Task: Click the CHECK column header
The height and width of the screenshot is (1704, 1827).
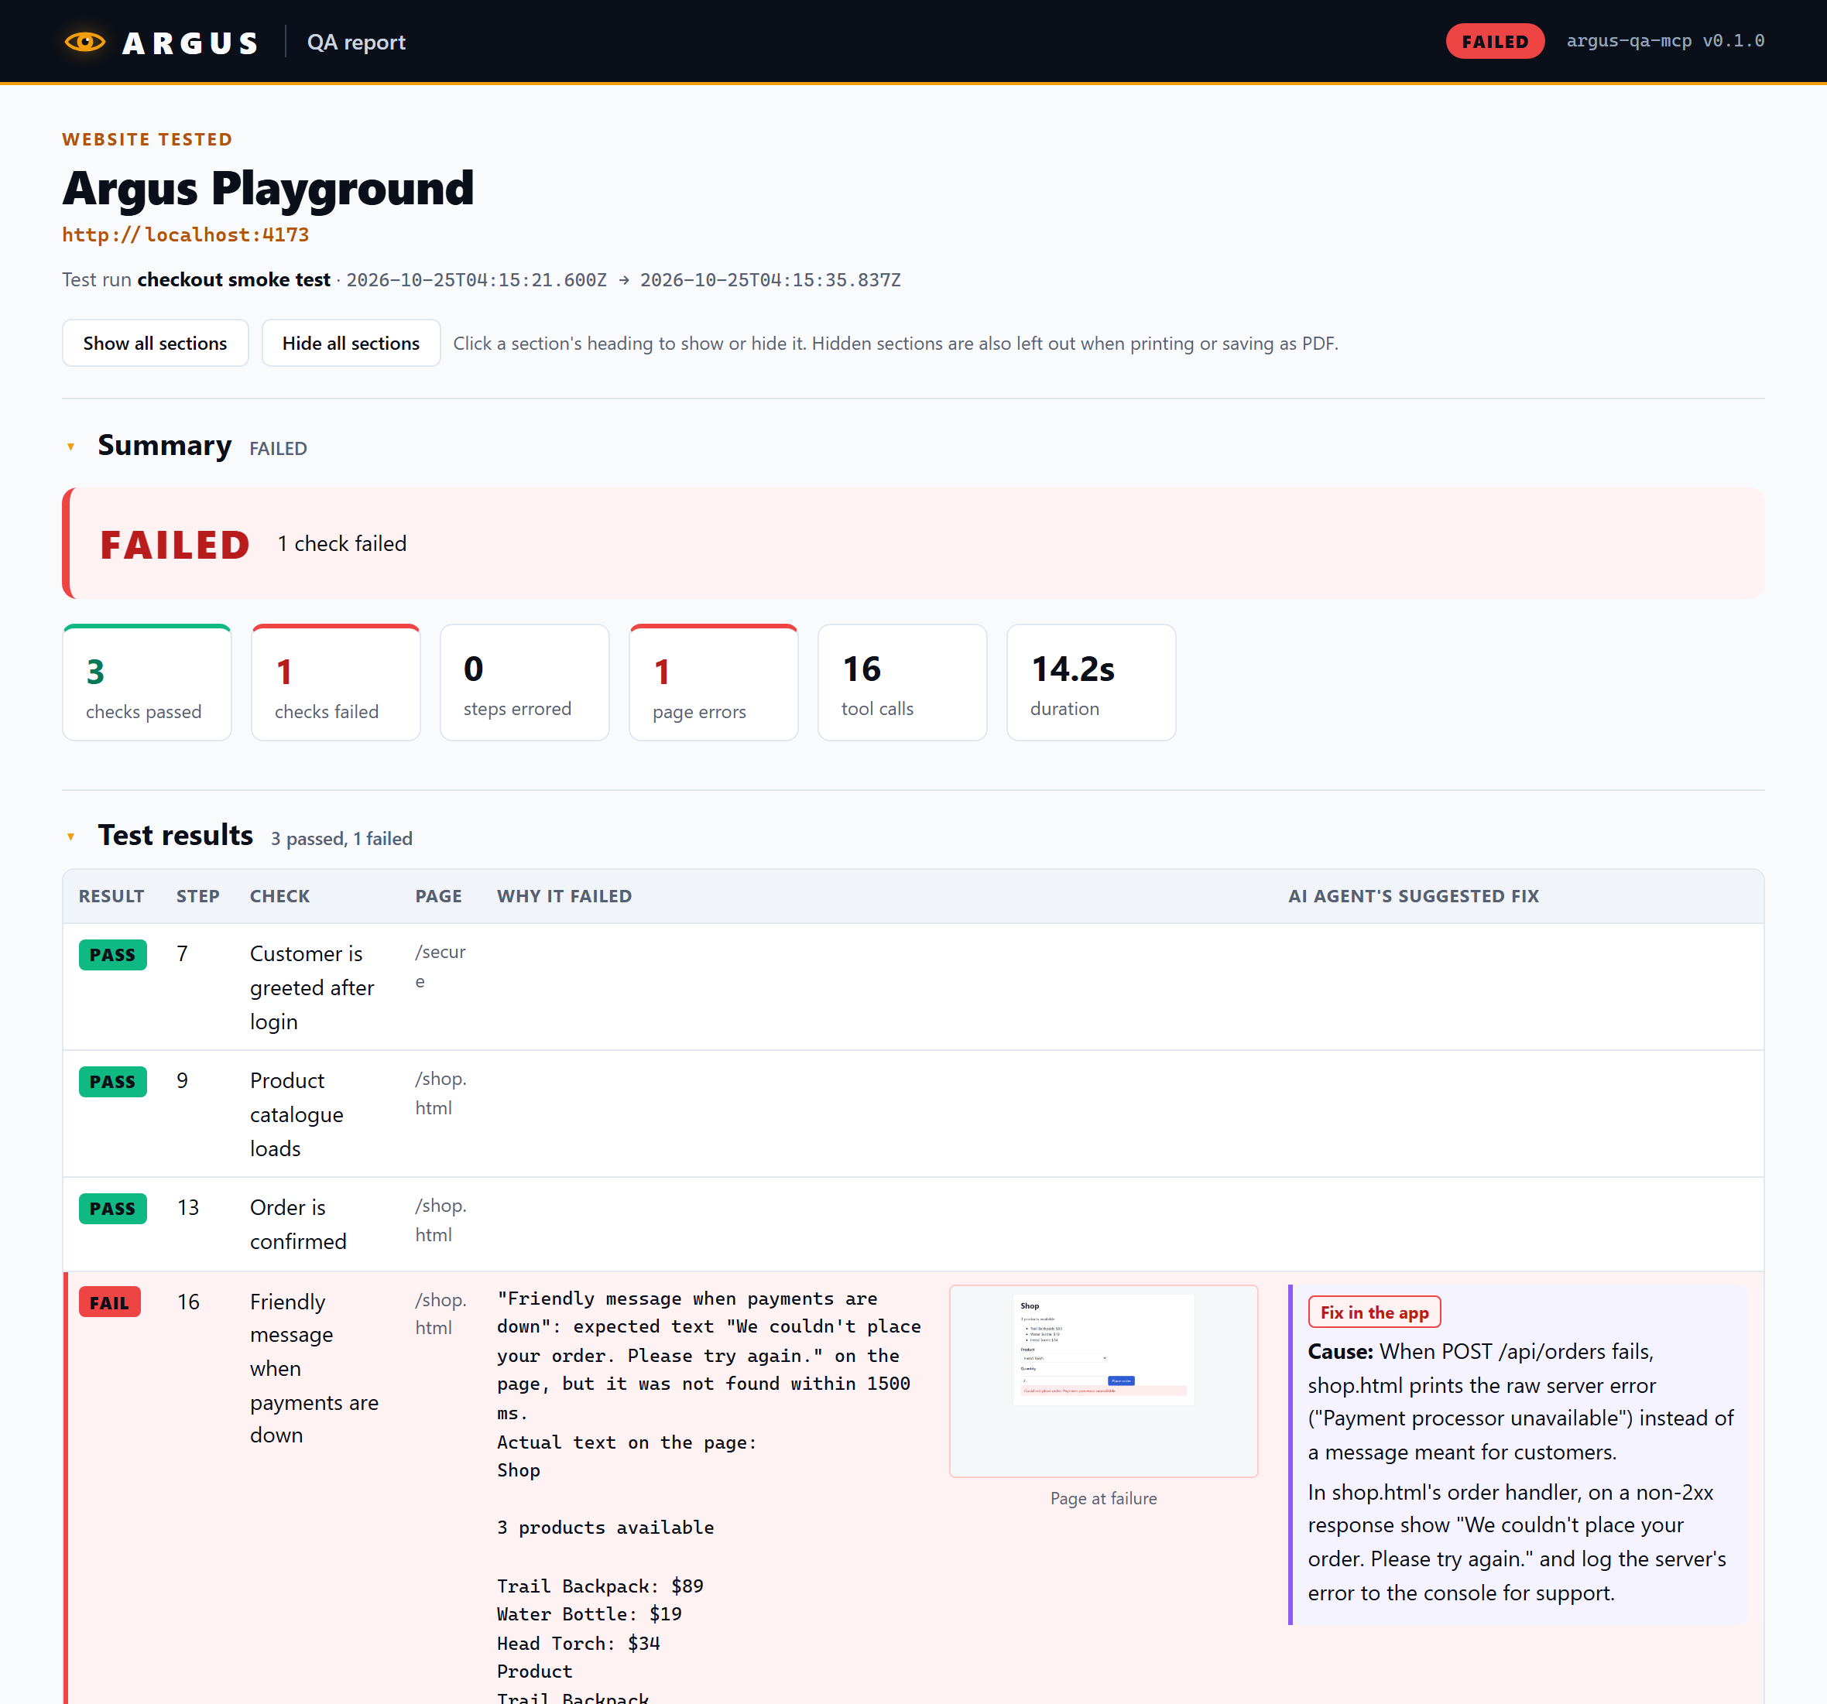Action: (x=279, y=895)
